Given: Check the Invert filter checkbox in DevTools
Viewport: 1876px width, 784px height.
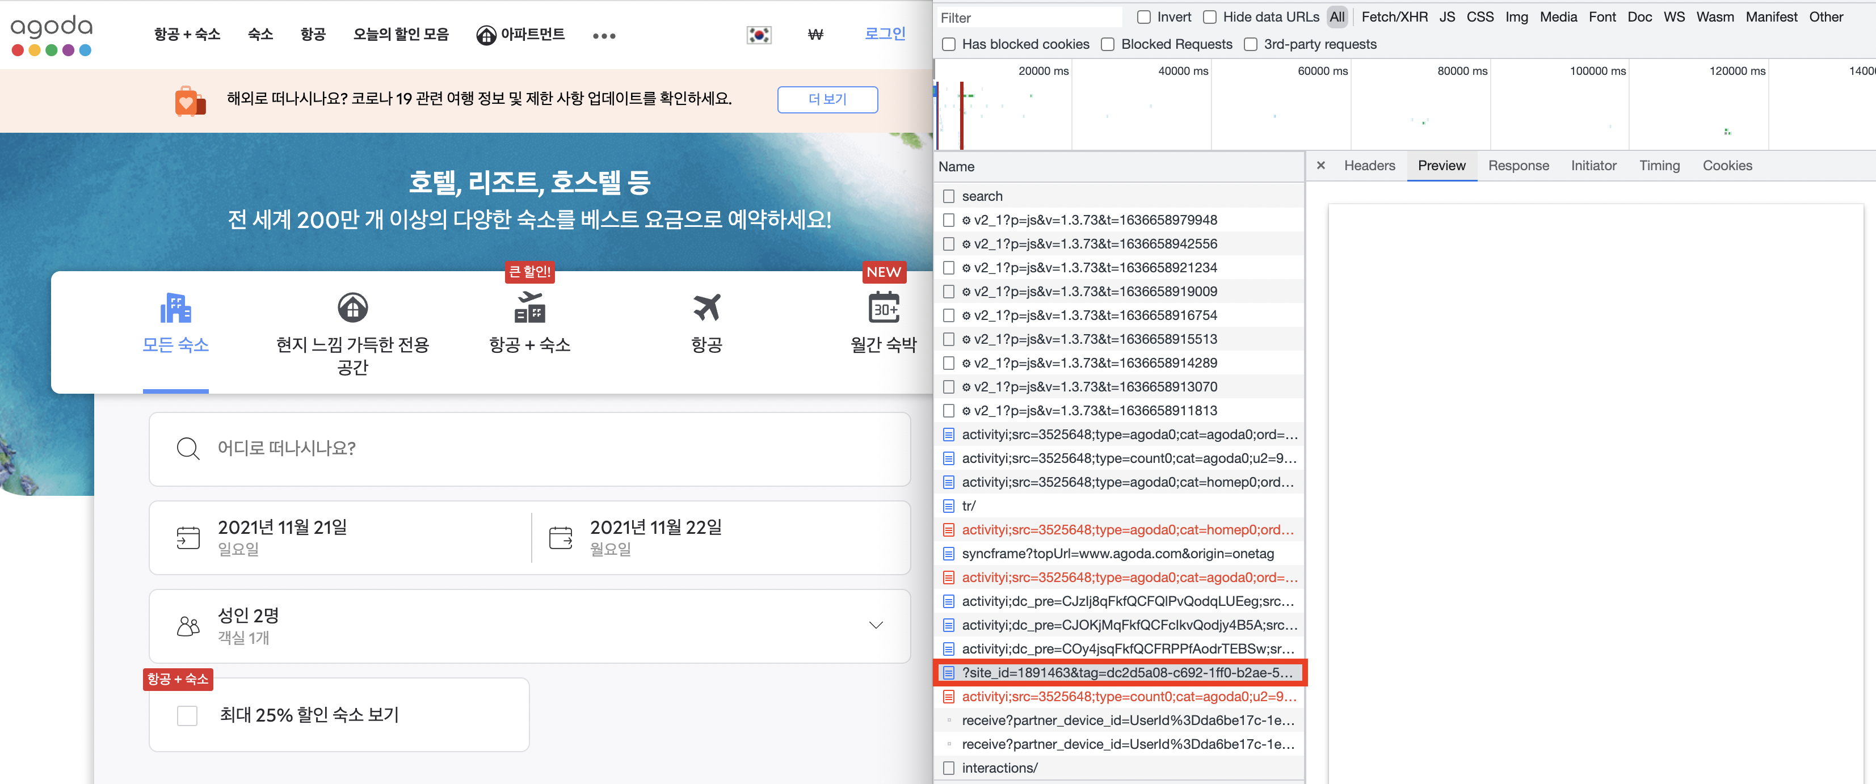Looking at the screenshot, I should (1143, 16).
